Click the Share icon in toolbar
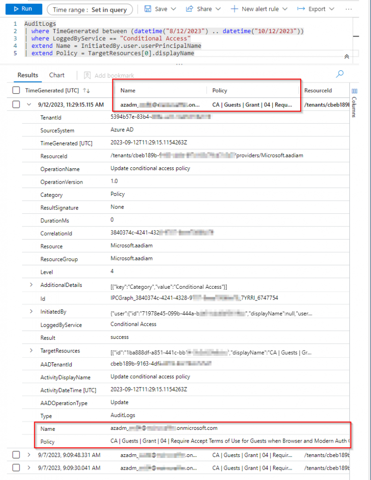371x480 pixels. [190, 9]
